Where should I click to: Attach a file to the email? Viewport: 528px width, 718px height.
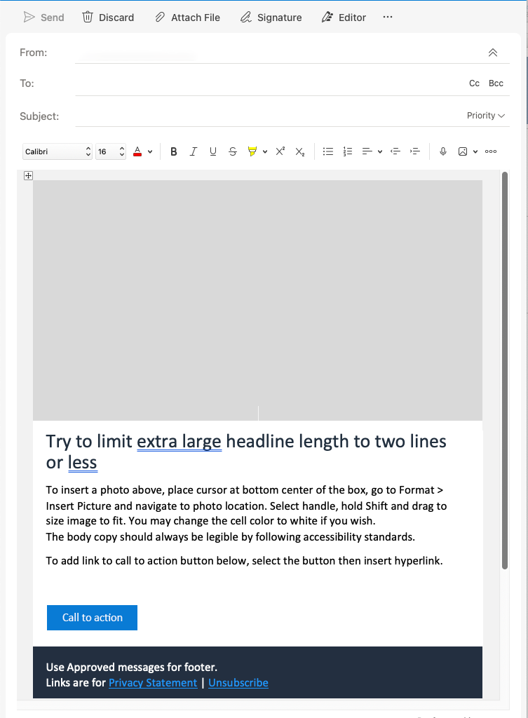(187, 18)
